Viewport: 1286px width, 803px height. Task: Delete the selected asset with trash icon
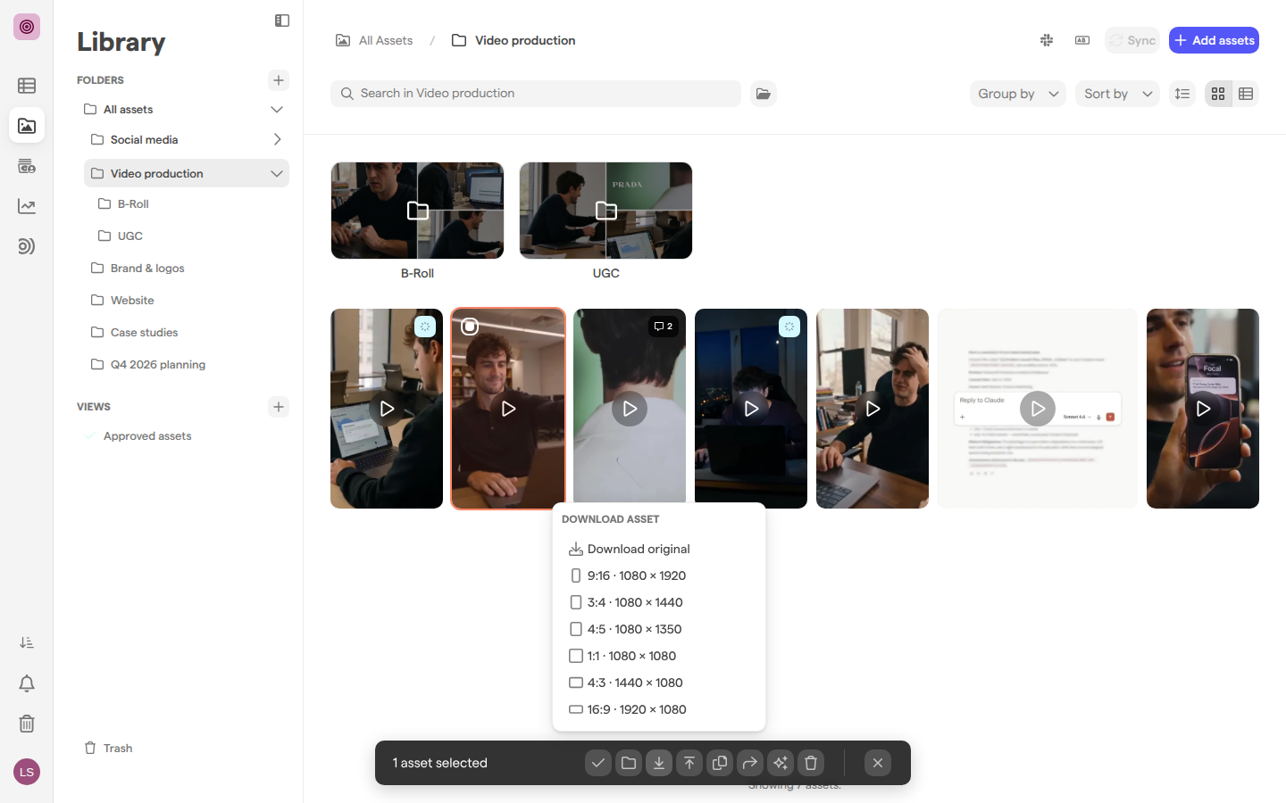[811, 763]
